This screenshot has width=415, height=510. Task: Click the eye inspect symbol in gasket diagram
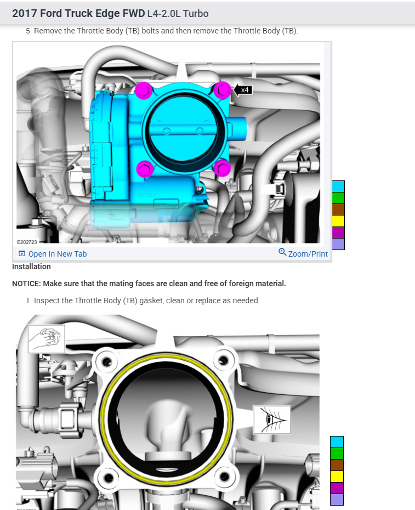(272, 420)
